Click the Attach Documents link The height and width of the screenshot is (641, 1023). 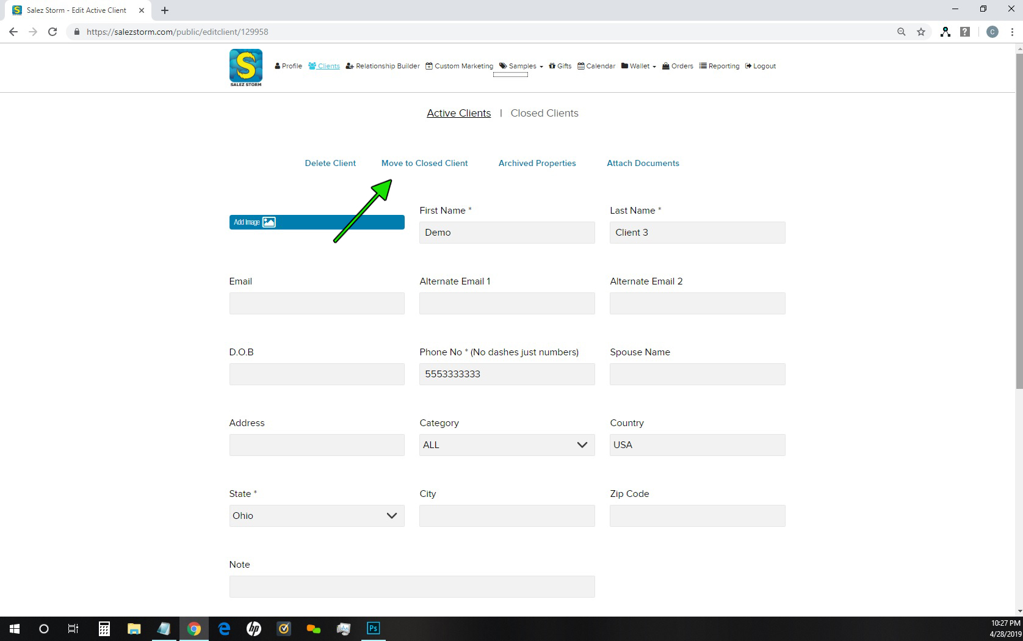(643, 163)
